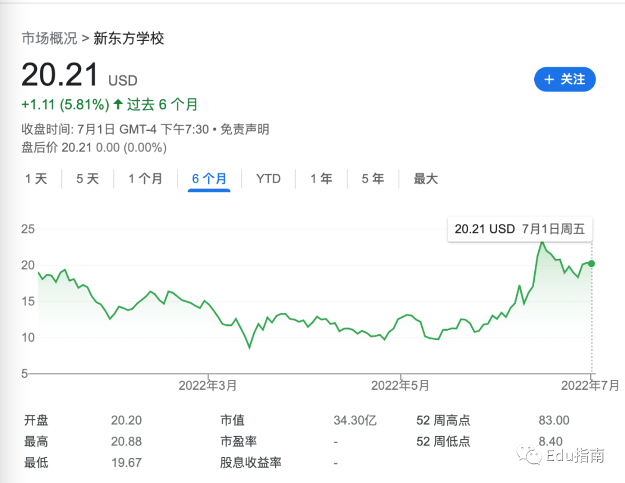The height and width of the screenshot is (483, 625).
Task: Show the 1 年 chart range
Action: click(321, 179)
